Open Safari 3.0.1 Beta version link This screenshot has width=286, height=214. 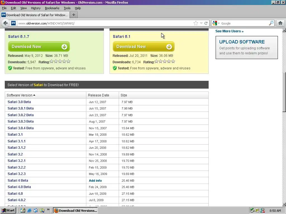[x=21, y=108]
